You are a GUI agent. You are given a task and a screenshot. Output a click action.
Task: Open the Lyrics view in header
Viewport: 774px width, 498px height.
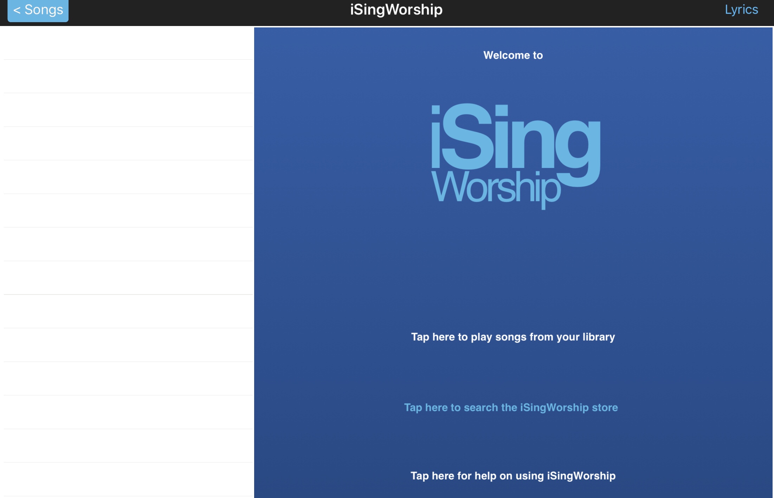coord(741,9)
